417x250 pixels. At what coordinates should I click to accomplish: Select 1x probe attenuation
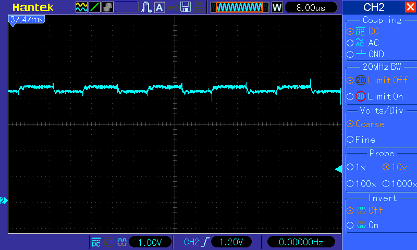[357, 167]
